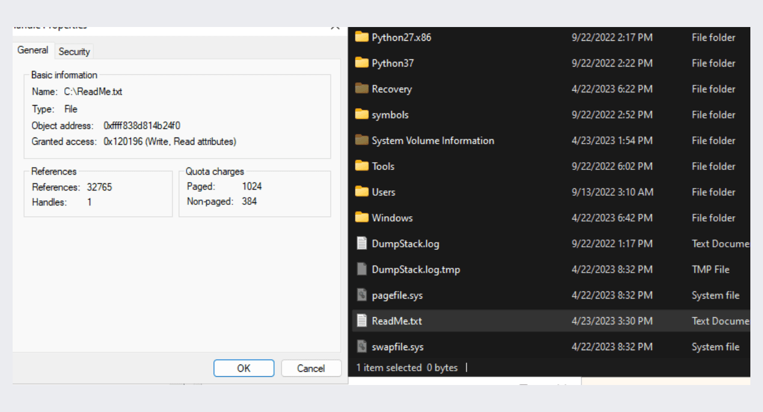Click the Handles count value 1

(90, 202)
